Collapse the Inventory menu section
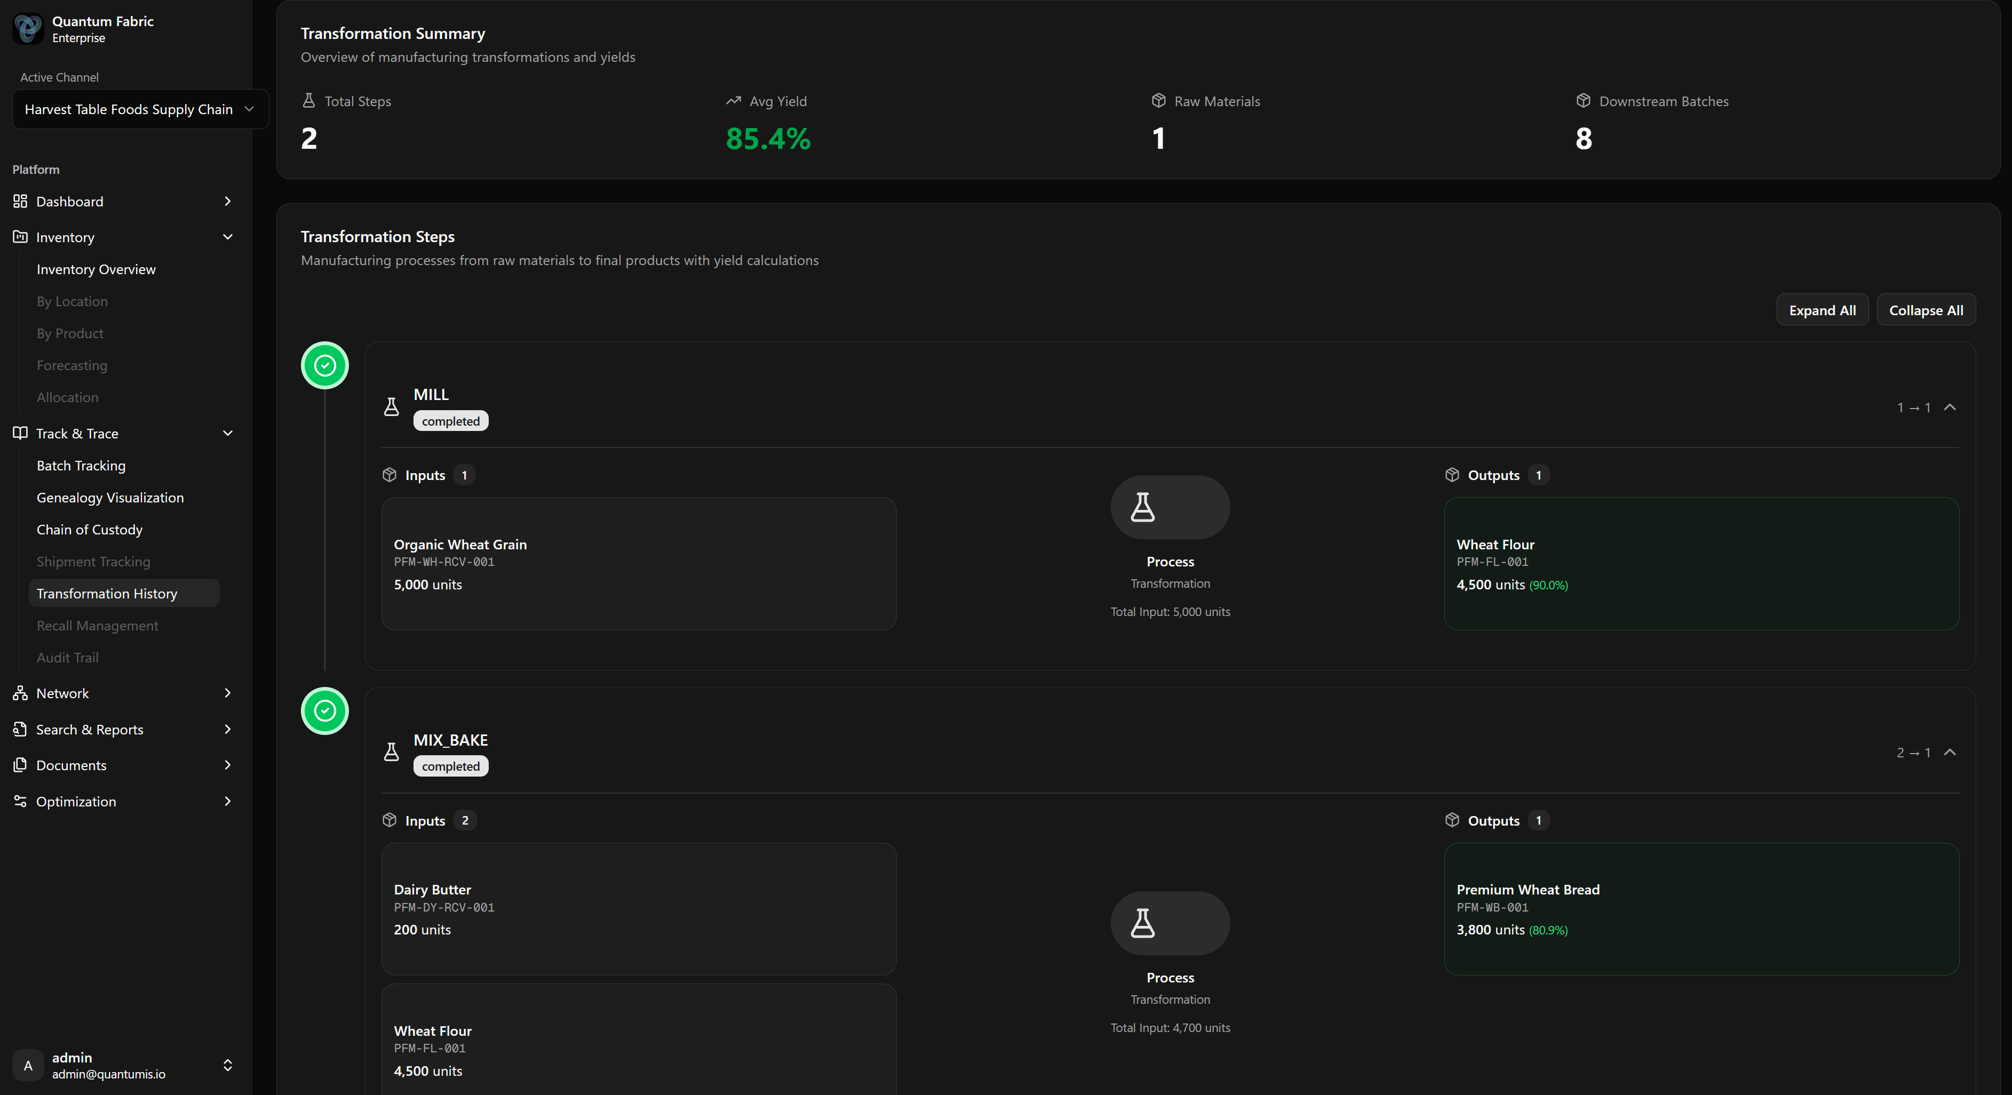Viewport: 2012px width, 1095px height. [x=227, y=237]
